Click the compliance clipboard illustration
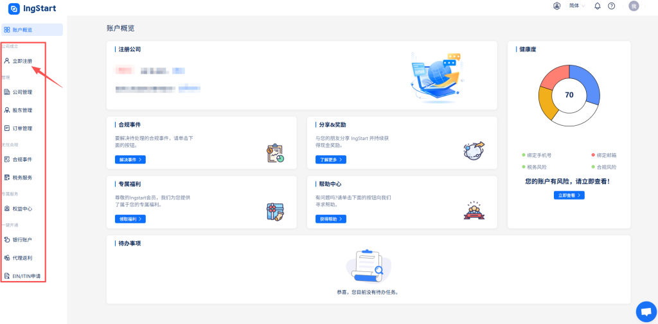 275,153
